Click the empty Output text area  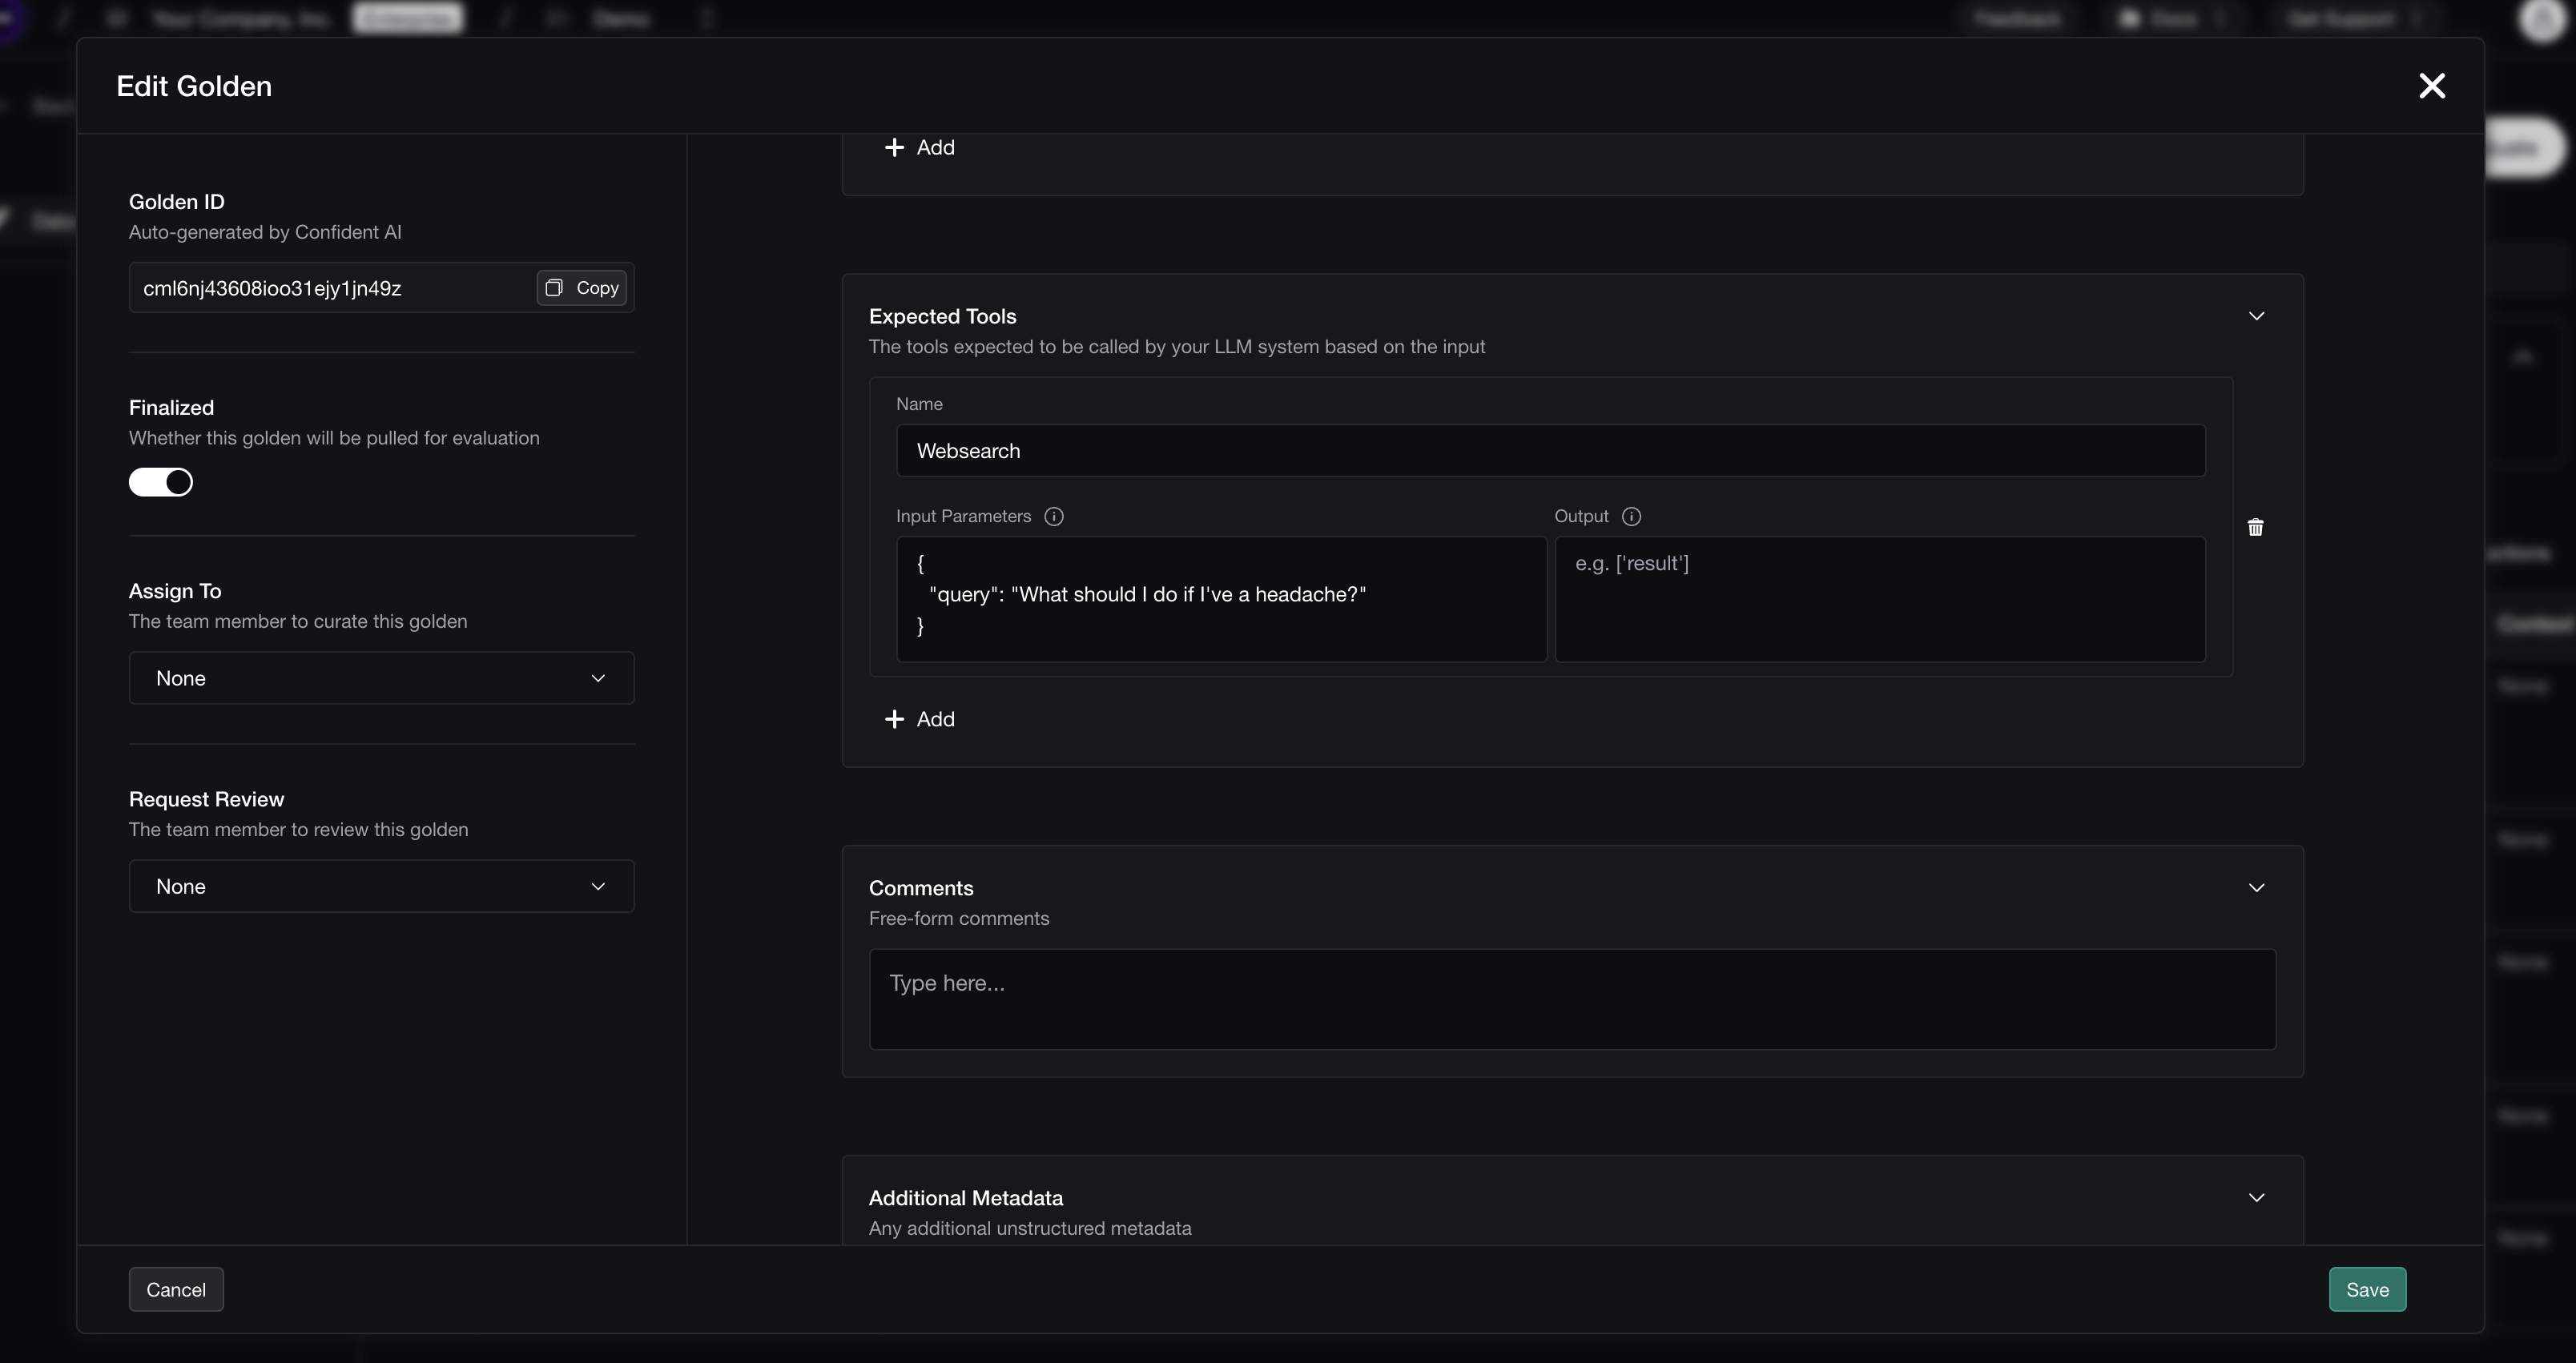[x=1880, y=599]
